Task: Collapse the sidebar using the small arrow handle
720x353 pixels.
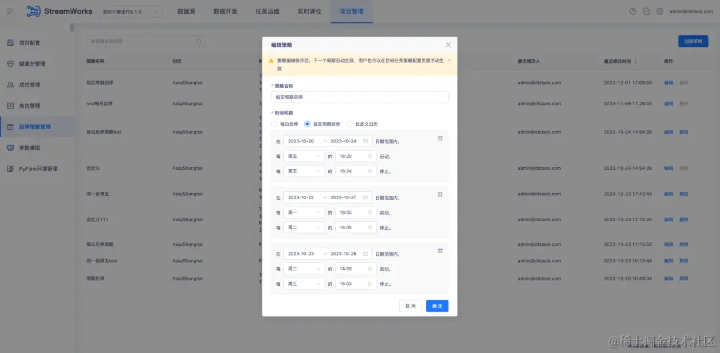Action: 72,28
